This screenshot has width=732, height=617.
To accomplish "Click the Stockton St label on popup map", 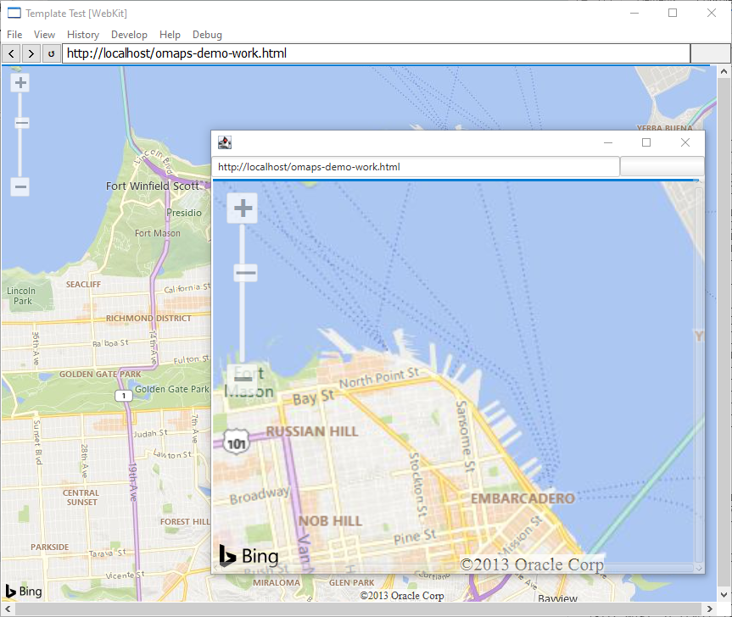I will point(418,486).
